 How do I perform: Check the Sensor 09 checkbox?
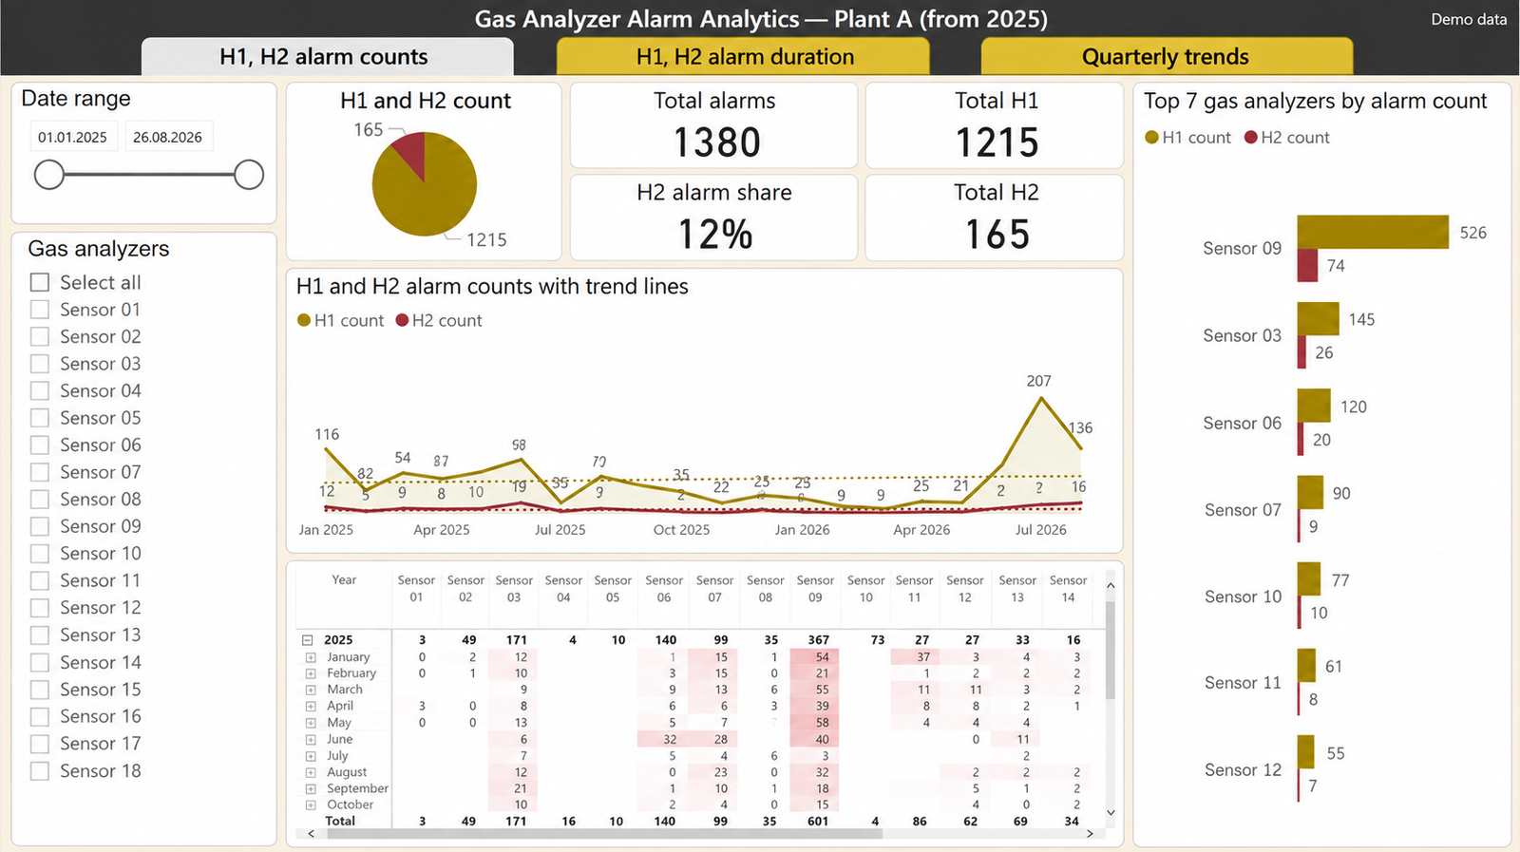click(40, 526)
